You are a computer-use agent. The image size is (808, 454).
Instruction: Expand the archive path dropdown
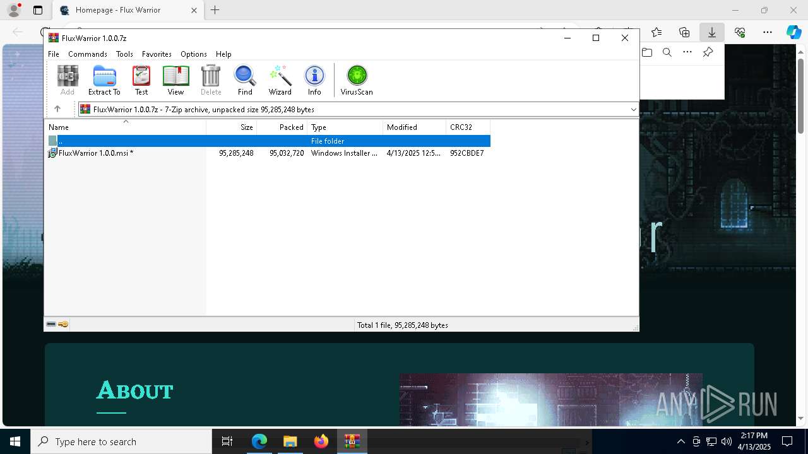[633, 109]
